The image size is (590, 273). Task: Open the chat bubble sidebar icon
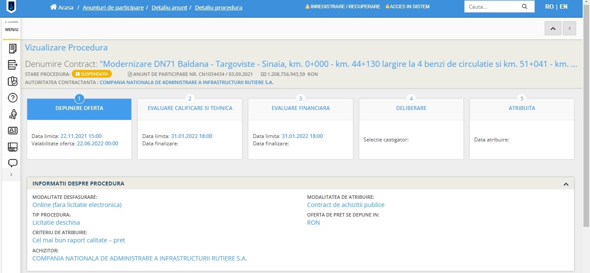coord(13,163)
